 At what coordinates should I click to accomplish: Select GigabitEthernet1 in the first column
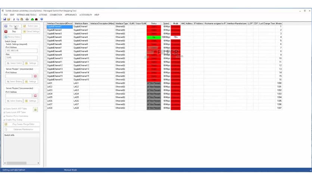pos(60,26)
